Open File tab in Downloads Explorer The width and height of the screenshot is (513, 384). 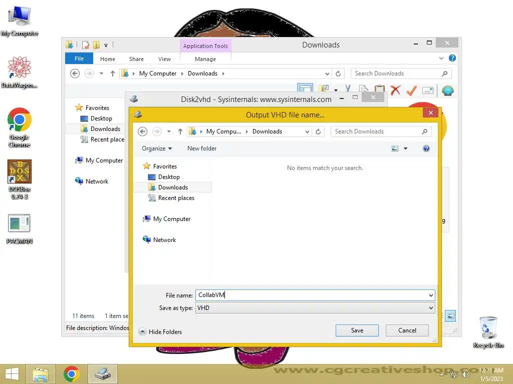pos(79,58)
